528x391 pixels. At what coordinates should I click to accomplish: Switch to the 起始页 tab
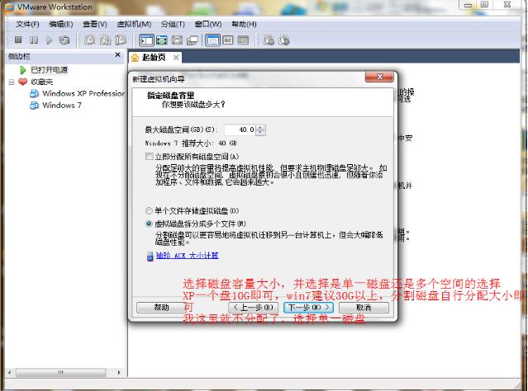[x=154, y=58]
